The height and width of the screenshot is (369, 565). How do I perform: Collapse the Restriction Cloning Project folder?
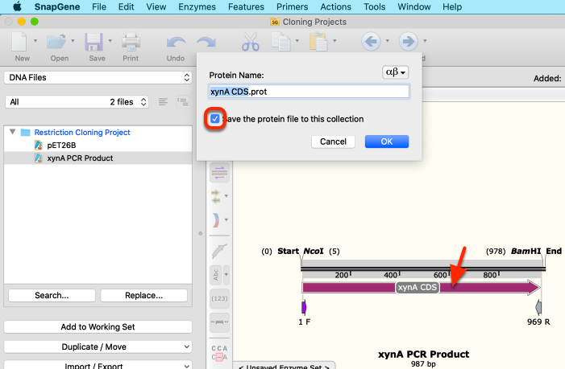coord(13,132)
